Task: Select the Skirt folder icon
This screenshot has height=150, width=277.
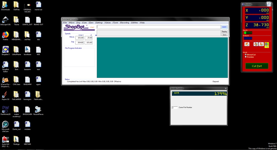Action: tap(16, 66)
